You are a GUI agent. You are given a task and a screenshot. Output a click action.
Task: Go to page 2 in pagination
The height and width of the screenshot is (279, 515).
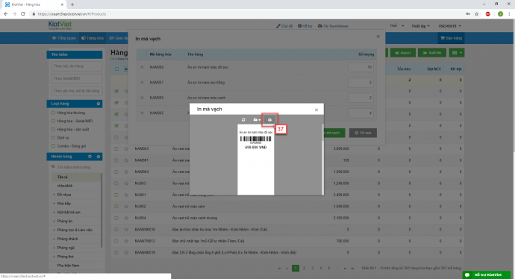[304, 268]
